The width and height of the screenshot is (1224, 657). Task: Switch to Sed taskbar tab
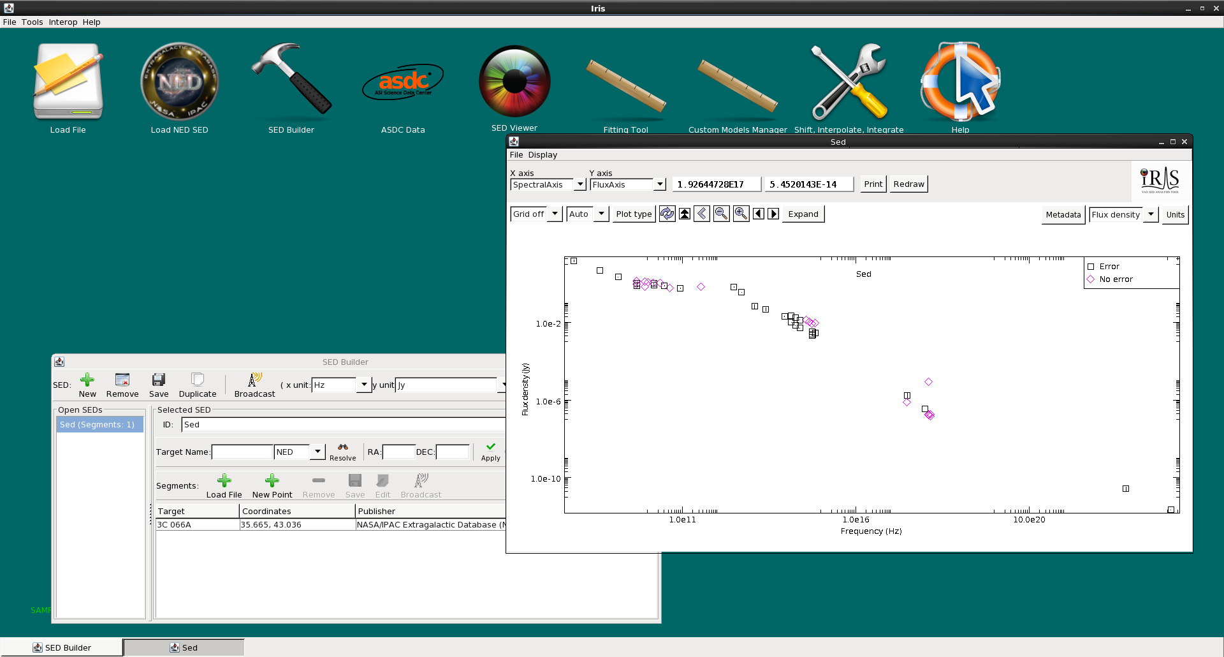click(x=184, y=647)
